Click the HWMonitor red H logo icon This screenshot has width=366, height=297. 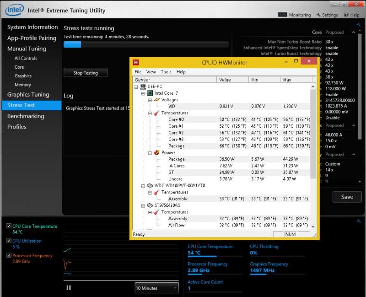pos(136,62)
